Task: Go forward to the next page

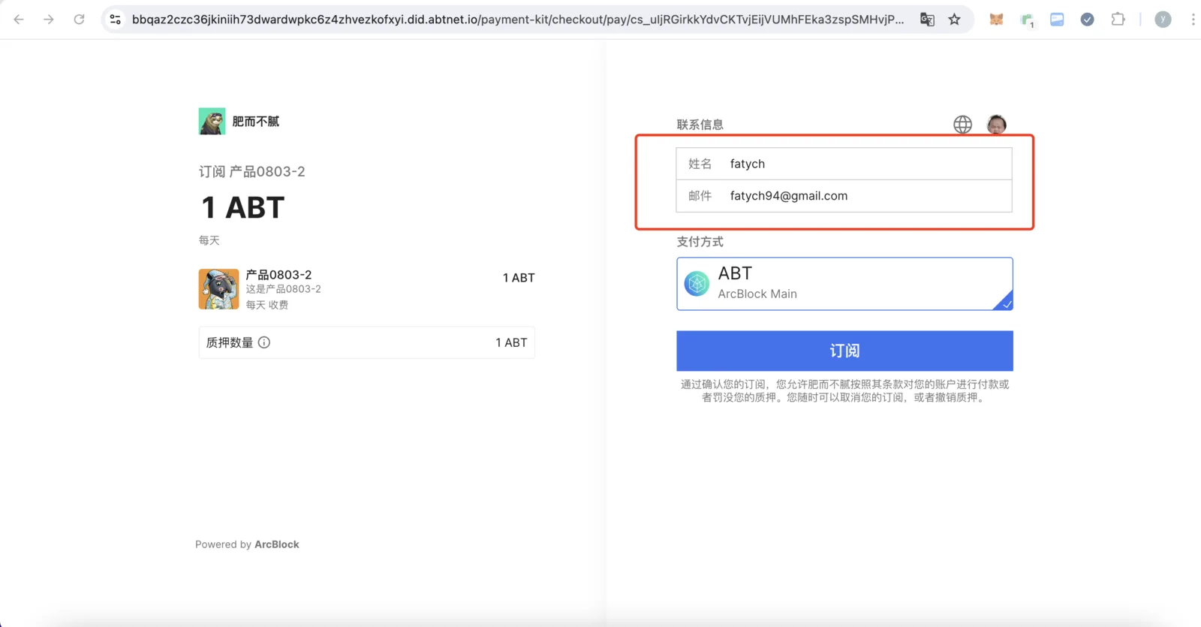Action: pos(49,20)
